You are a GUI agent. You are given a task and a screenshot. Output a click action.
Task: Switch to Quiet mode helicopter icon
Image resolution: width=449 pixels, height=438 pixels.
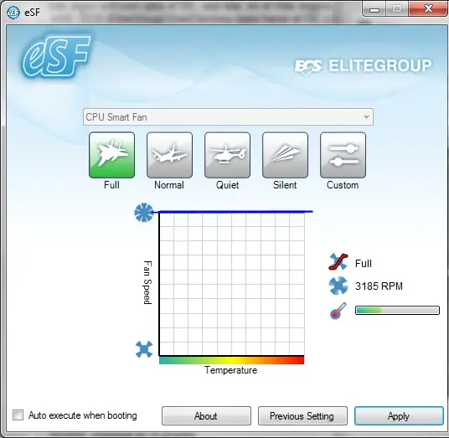point(227,155)
